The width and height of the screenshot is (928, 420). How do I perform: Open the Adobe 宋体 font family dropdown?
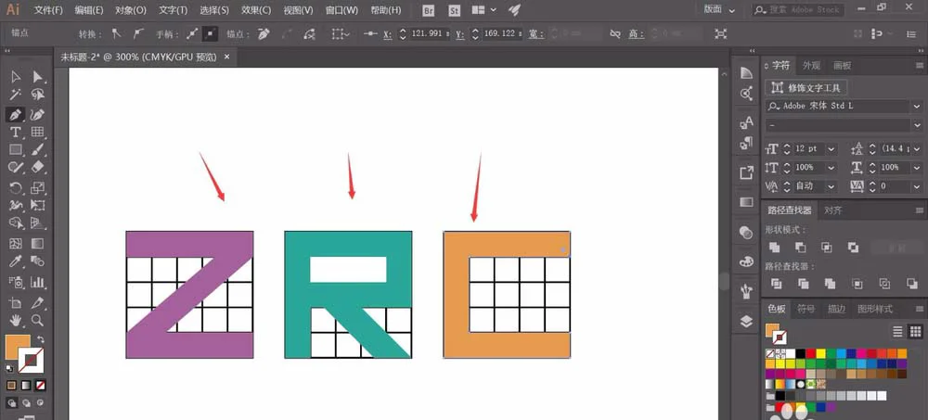pyautogui.click(x=917, y=106)
